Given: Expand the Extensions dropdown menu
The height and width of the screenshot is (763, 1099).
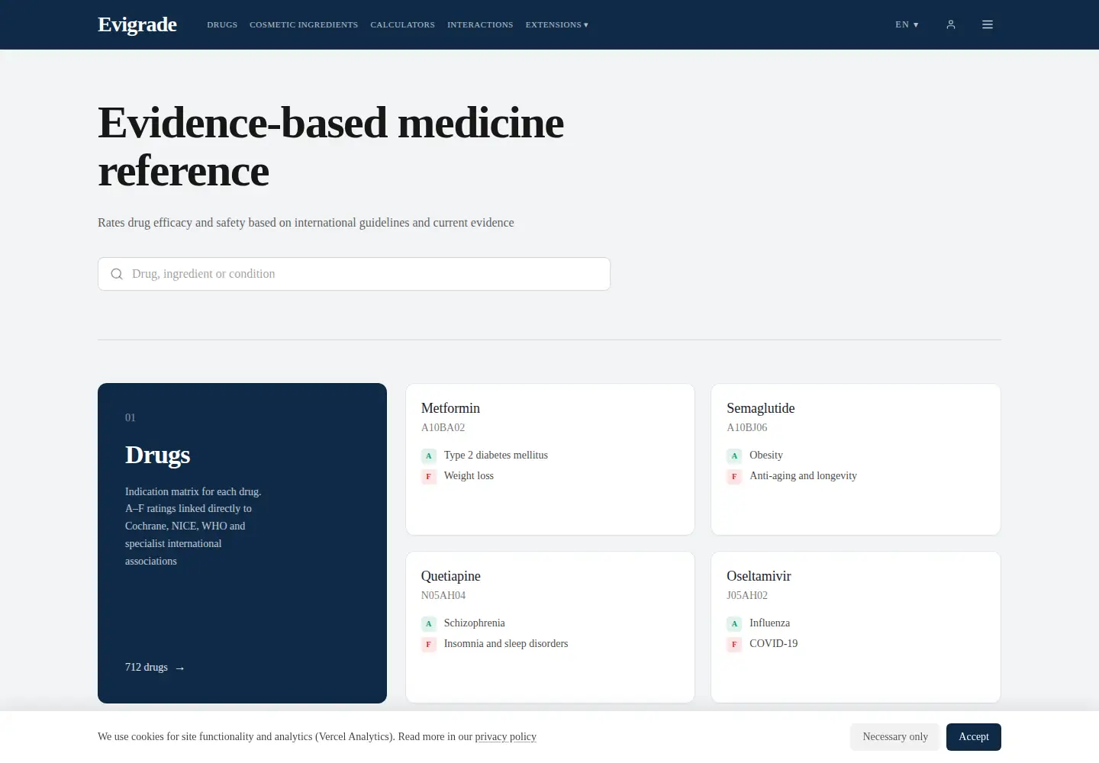Looking at the screenshot, I should (557, 24).
